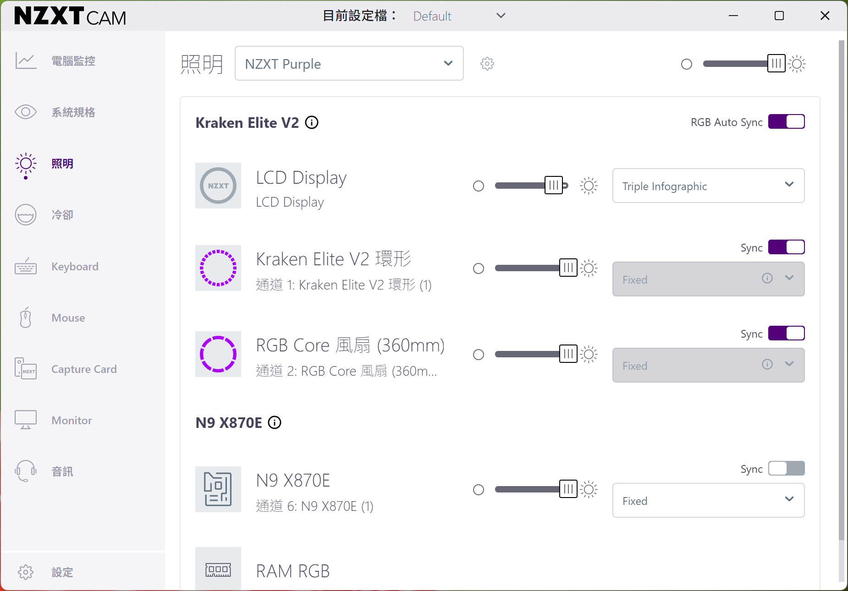848x591 pixels.
Task: Open the Monitor section label
Action: [x=72, y=420]
